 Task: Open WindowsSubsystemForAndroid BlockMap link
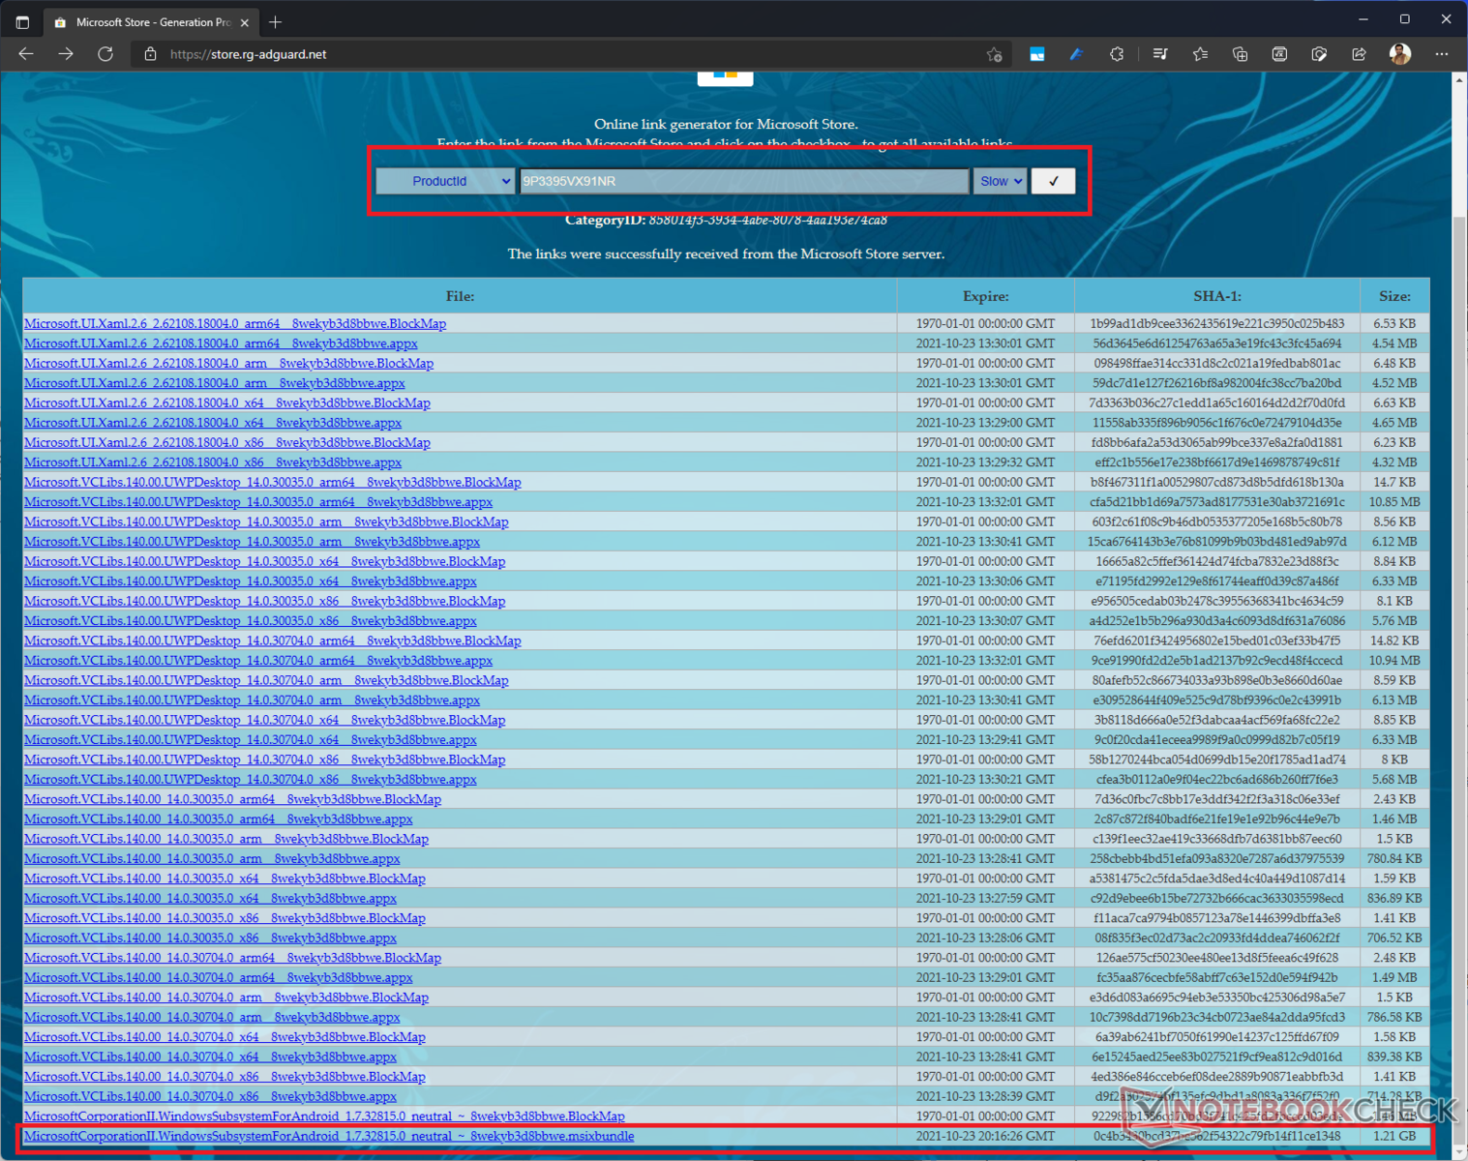[x=324, y=1116]
